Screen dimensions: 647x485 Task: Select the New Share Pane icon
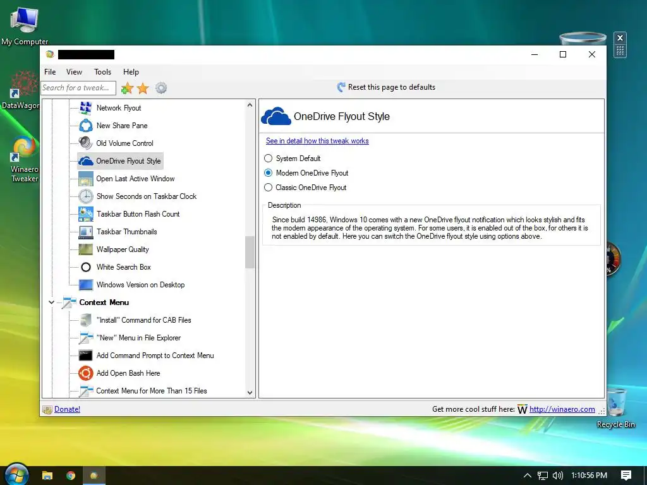[86, 126]
